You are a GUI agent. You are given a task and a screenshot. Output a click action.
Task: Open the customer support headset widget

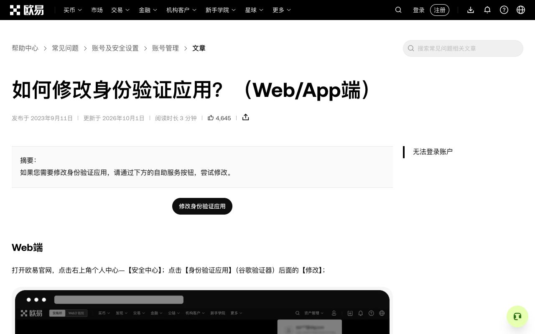(517, 316)
